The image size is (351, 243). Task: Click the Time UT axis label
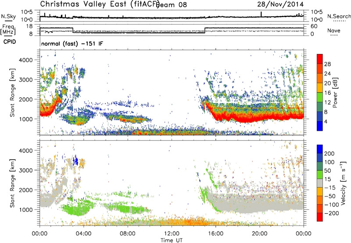pyautogui.click(x=172, y=240)
